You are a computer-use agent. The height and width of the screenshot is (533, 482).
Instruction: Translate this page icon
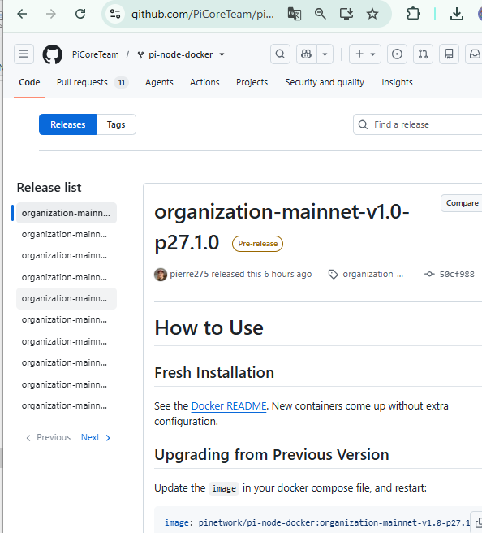click(x=294, y=14)
